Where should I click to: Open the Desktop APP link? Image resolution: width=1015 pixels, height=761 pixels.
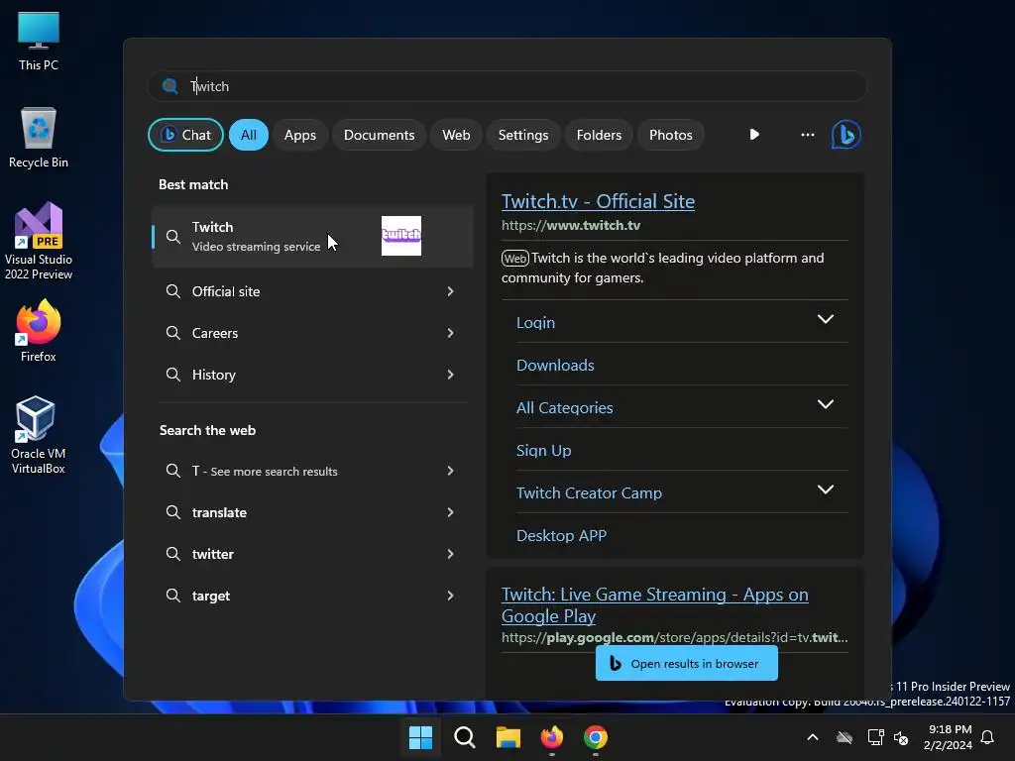coord(561,536)
